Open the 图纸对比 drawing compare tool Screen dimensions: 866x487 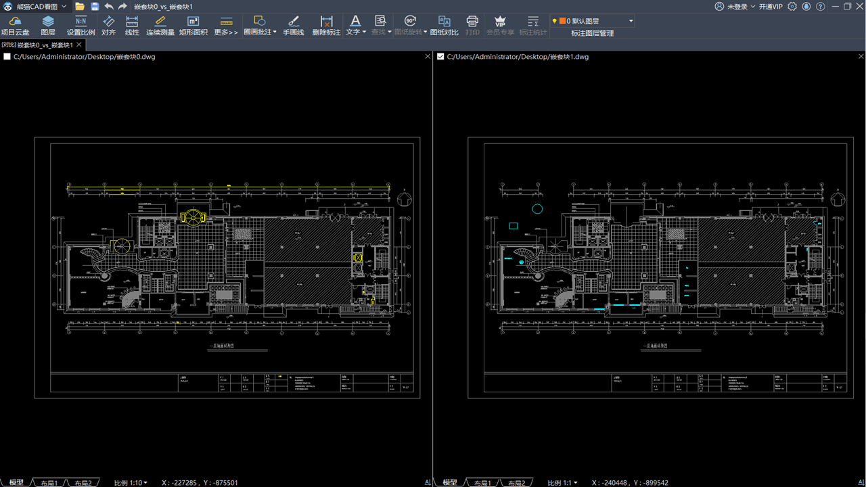click(x=444, y=26)
